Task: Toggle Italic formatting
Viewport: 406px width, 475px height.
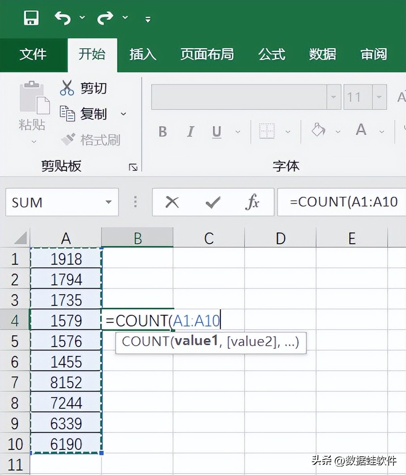Action: (190, 131)
